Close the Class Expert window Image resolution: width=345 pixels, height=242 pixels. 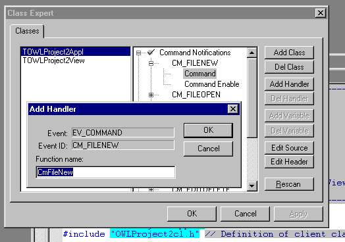click(x=321, y=13)
